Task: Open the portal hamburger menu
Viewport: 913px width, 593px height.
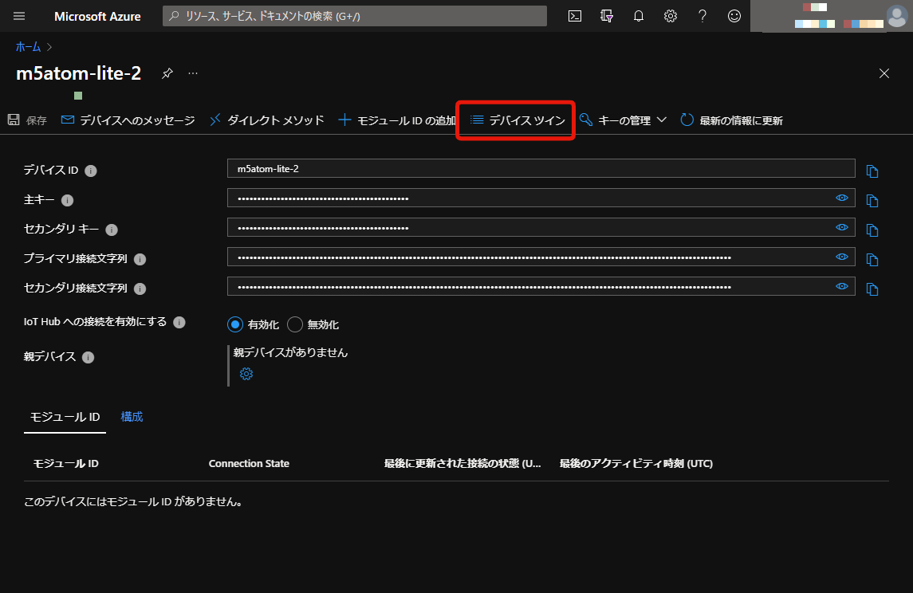Action: click(19, 16)
